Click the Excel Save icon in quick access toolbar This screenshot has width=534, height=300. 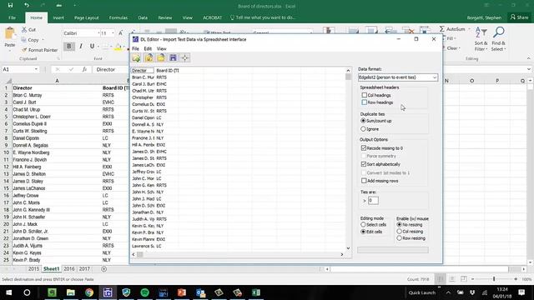click(x=10, y=6)
